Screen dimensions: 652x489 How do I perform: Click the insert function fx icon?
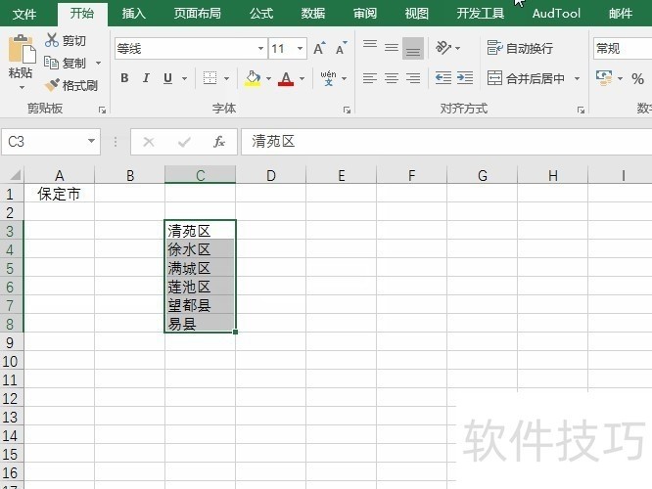[219, 142]
